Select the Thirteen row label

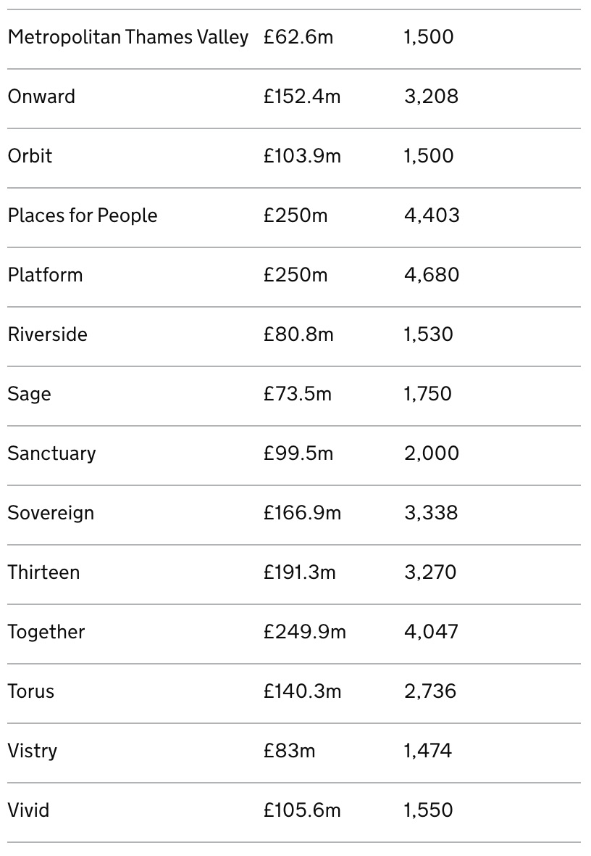(43, 572)
